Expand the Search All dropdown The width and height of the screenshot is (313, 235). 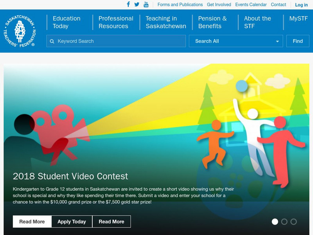click(x=236, y=41)
